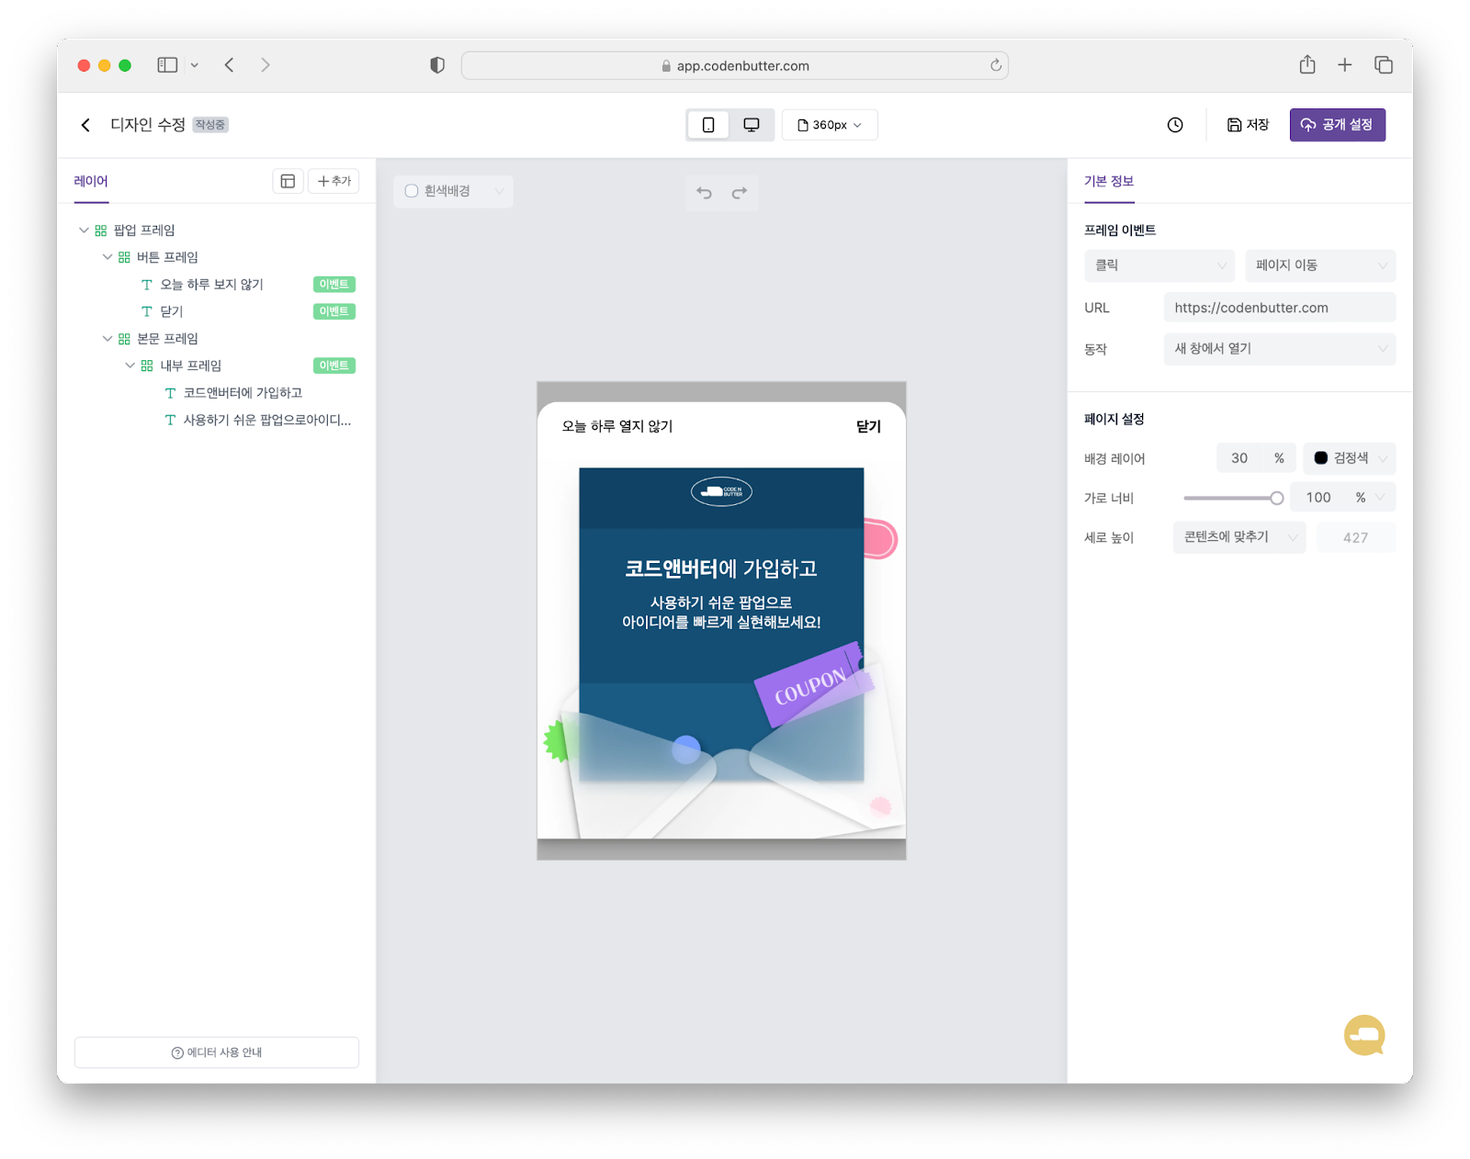The height and width of the screenshot is (1159, 1470).
Task: Open the 가로 너비 % unit dropdown
Action: (x=1370, y=498)
